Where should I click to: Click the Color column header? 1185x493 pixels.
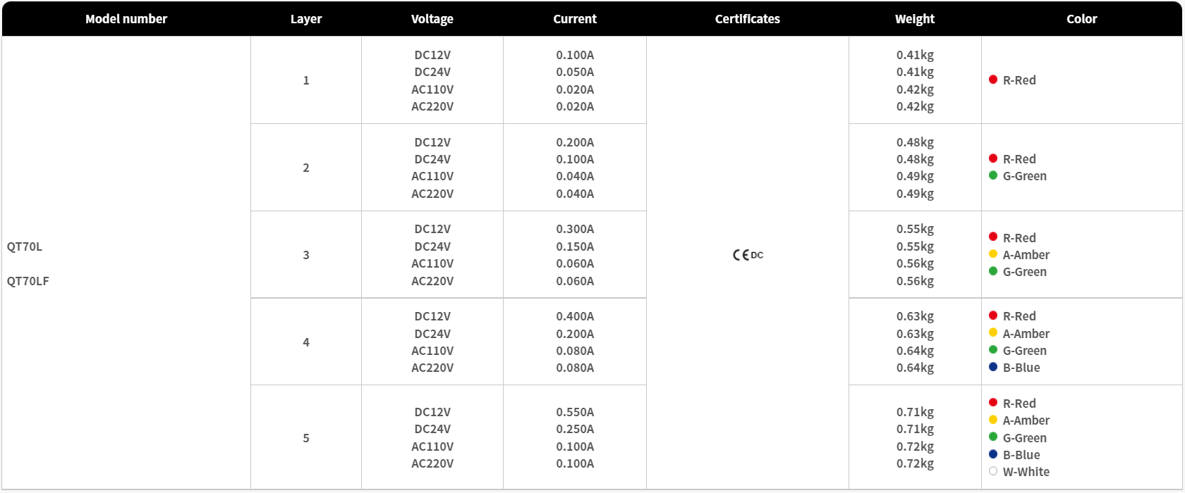coord(1081,19)
